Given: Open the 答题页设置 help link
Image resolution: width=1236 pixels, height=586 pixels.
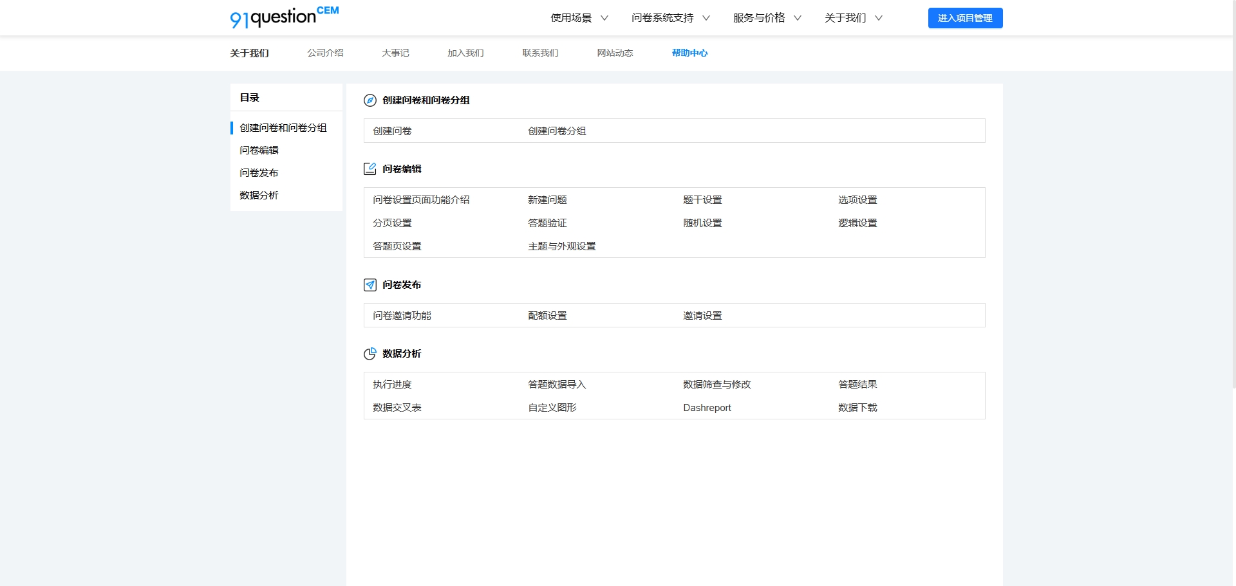Looking at the screenshot, I should [x=397, y=246].
